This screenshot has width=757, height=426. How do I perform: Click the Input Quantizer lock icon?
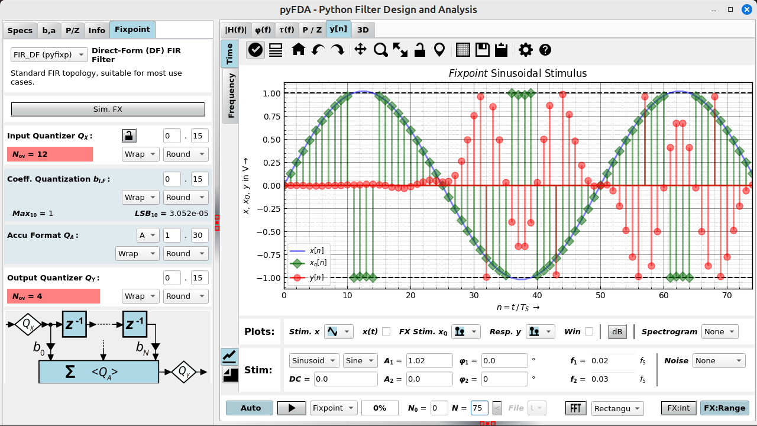pos(130,136)
